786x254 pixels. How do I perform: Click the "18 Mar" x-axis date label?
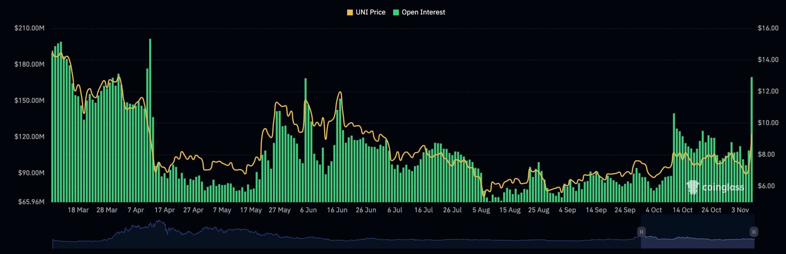[78, 210]
